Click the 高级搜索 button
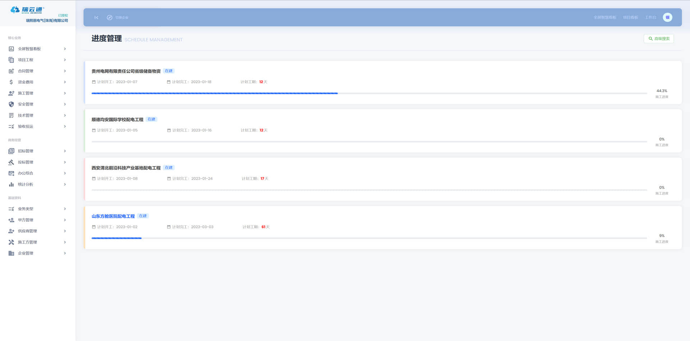Image resolution: width=690 pixels, height=341 pixels. coord(658,39)
